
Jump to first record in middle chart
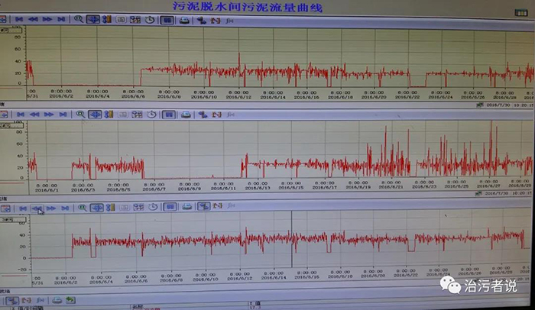pos(20,114)
